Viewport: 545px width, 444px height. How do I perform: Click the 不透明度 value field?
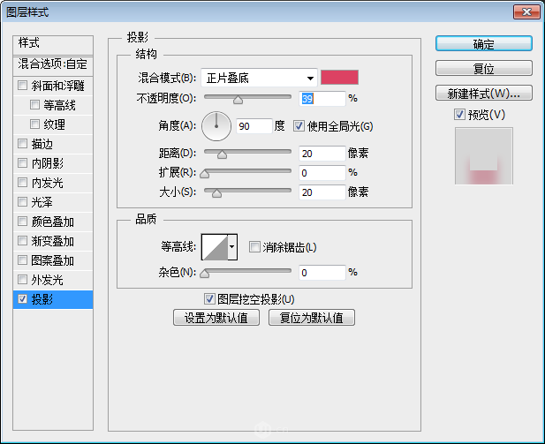coord(322,99)
